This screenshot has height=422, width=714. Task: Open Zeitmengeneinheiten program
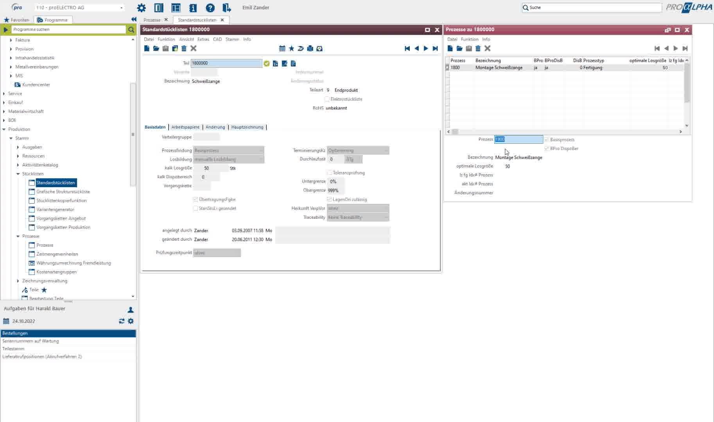point(57,254)
